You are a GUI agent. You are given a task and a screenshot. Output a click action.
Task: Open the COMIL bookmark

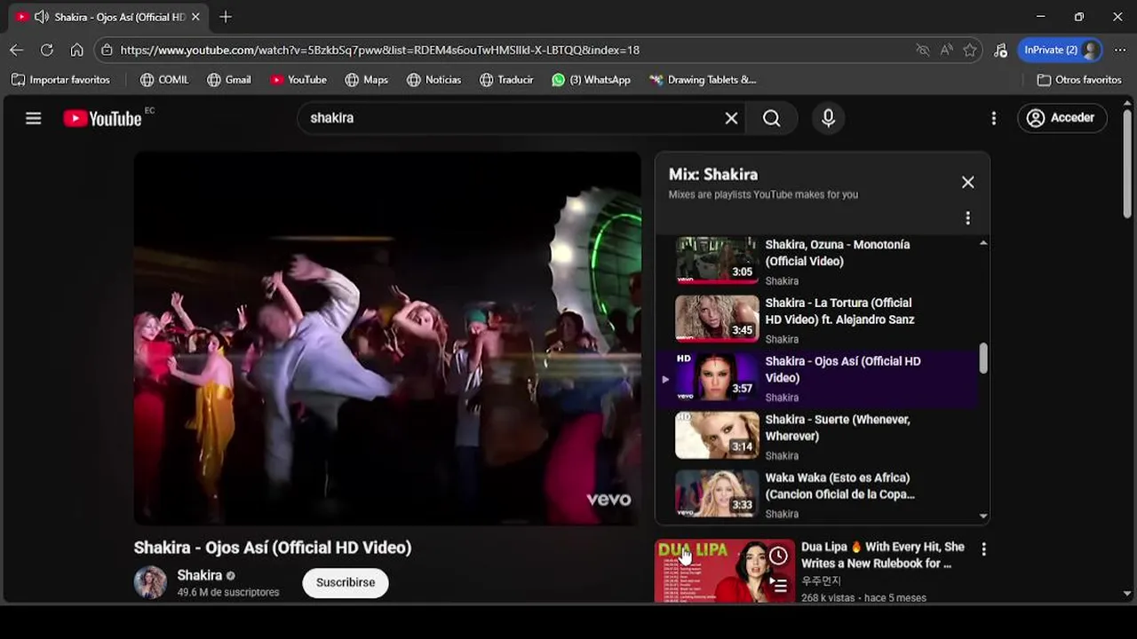tap(164, 80)
